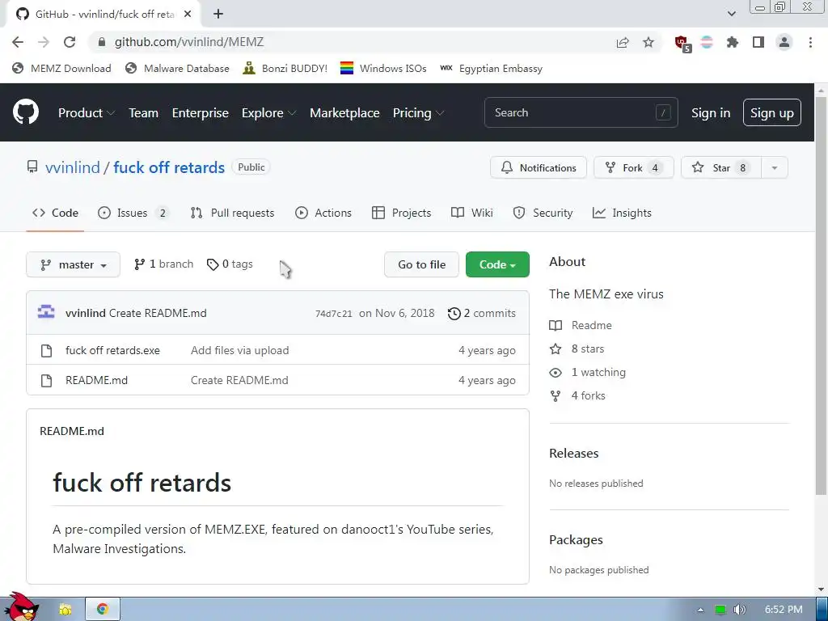Click the Angry Birds start button

point(20,606)
